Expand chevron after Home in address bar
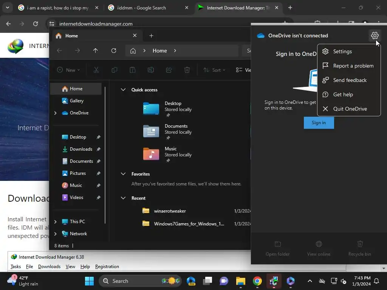Image resolution: width=387 pixels, height=290 pixels. coord(175,51)
